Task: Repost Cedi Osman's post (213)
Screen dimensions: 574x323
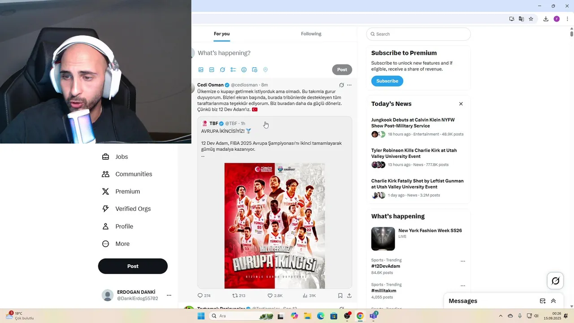Action: (x=239, y=296)
